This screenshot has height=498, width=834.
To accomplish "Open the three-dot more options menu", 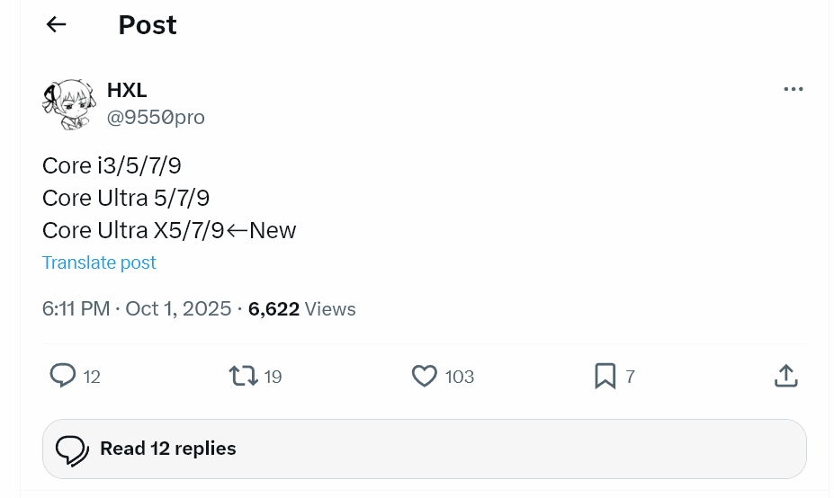I will tap(793, 89).
